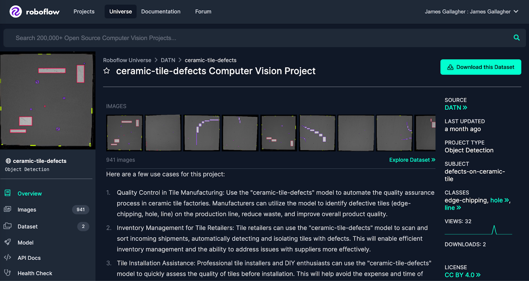This screenshot has height=281, width=529.
Task: Open the third tile thumbnail with curved line
Action: click(x=202, y=133)
